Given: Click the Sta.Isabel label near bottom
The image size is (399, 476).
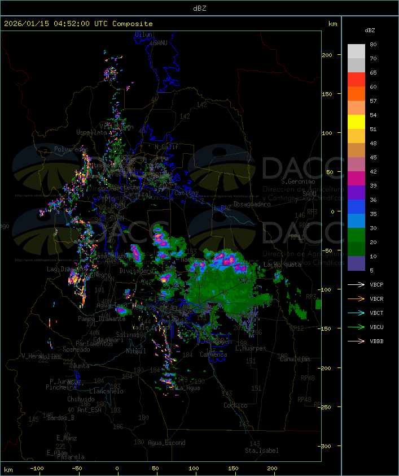Looking at the screenshot, I should coord(261,451).
